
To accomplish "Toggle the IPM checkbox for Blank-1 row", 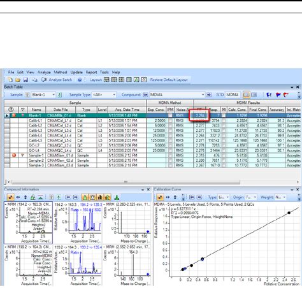I will tap(170, 115).
